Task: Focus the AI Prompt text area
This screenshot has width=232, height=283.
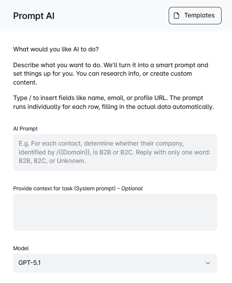Action: (115, 153)
